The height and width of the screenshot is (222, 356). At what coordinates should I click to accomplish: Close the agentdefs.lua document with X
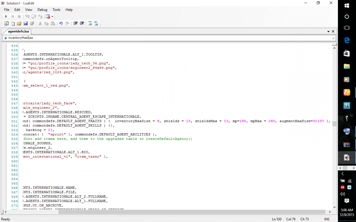pyautogui.click(x=333, y=31)
